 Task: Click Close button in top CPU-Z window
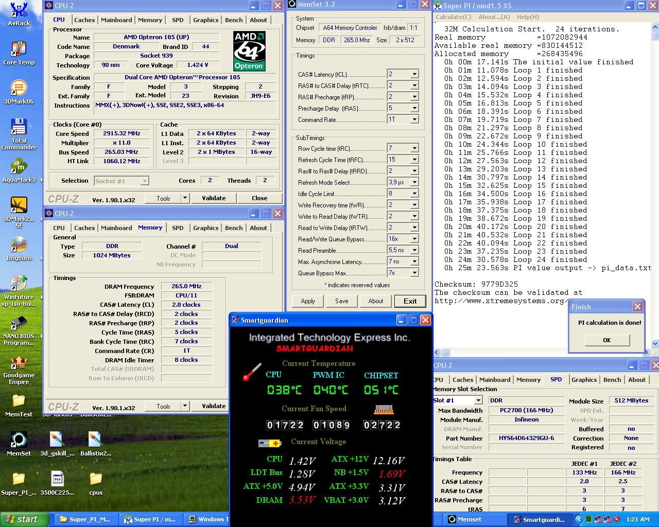(259, 198)
